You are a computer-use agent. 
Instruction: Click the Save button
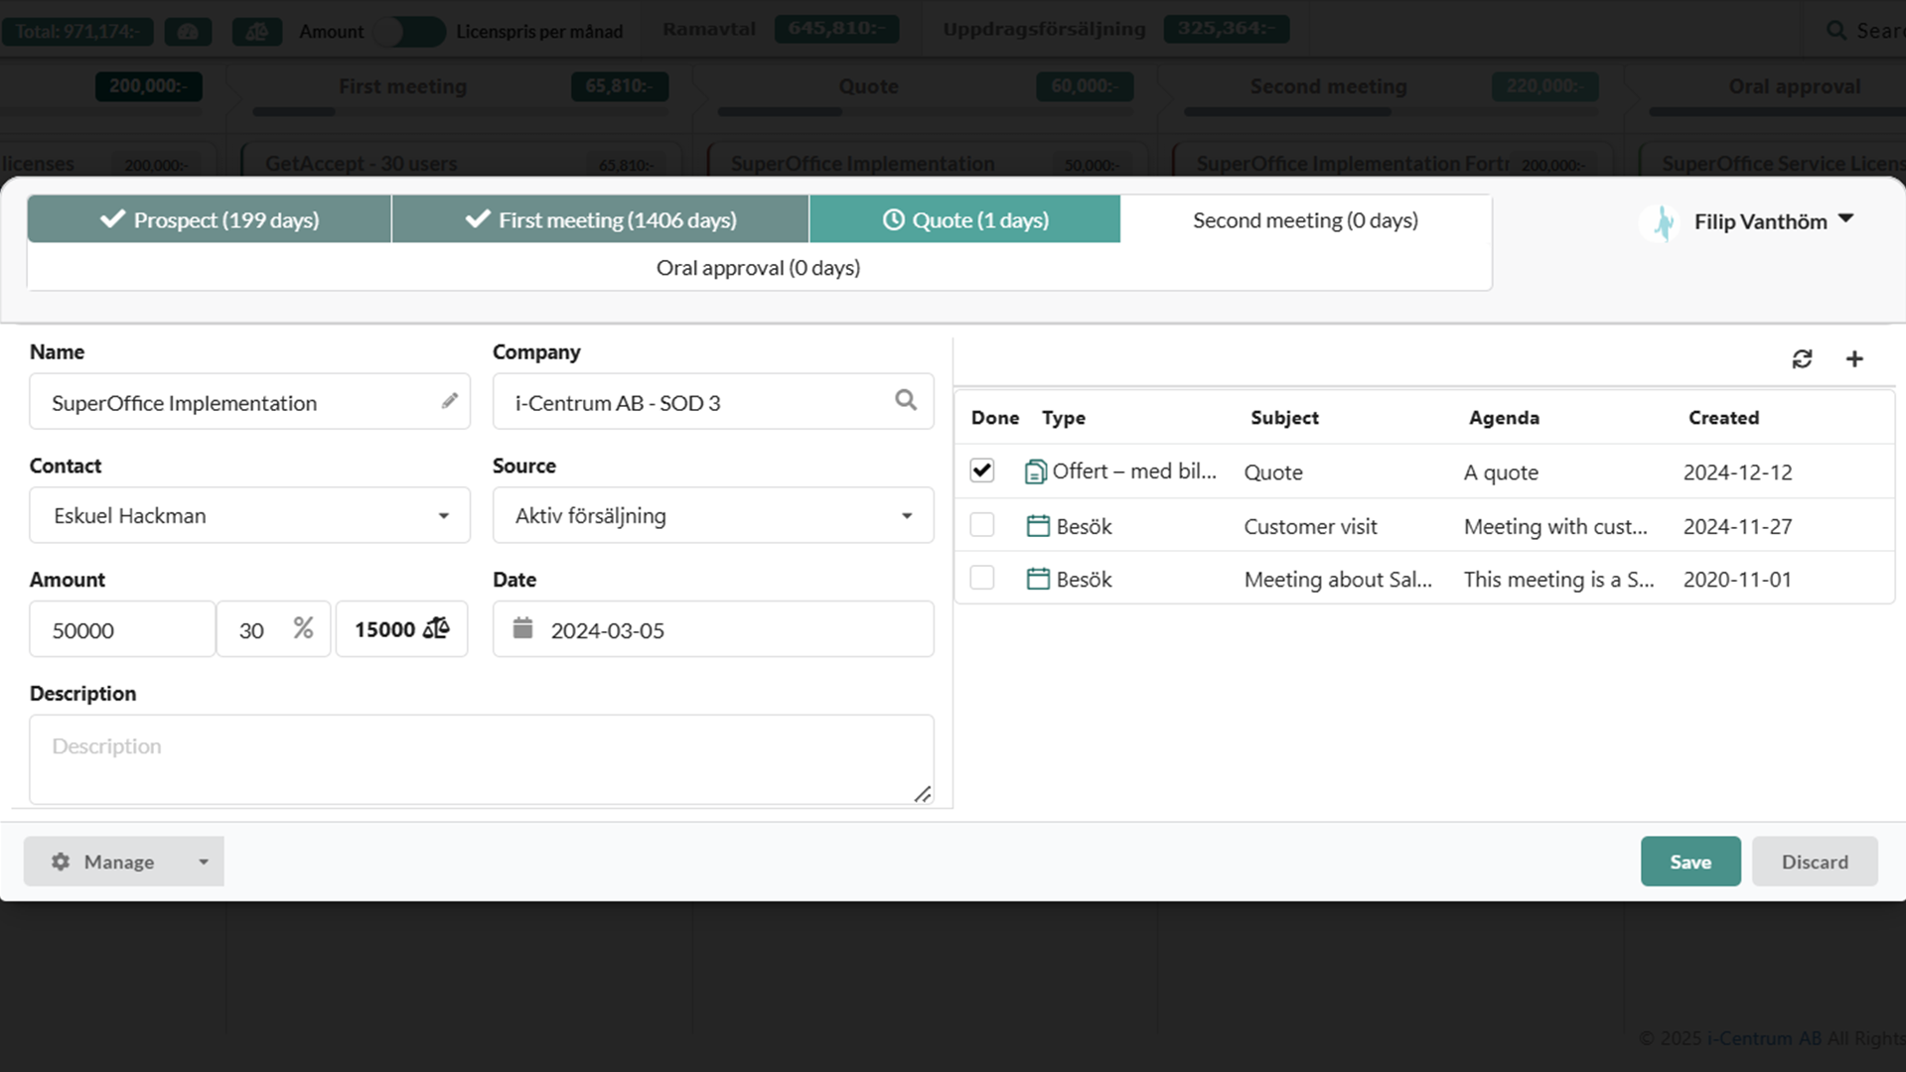[1690, 862]
